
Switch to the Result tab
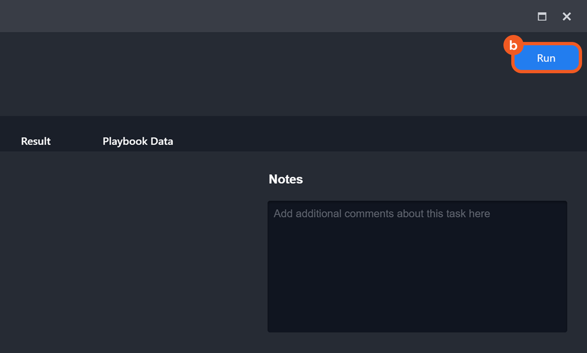coord(36,141)
